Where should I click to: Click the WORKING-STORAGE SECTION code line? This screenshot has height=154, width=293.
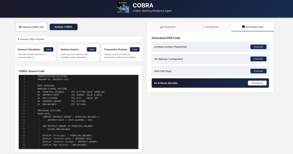52,89
